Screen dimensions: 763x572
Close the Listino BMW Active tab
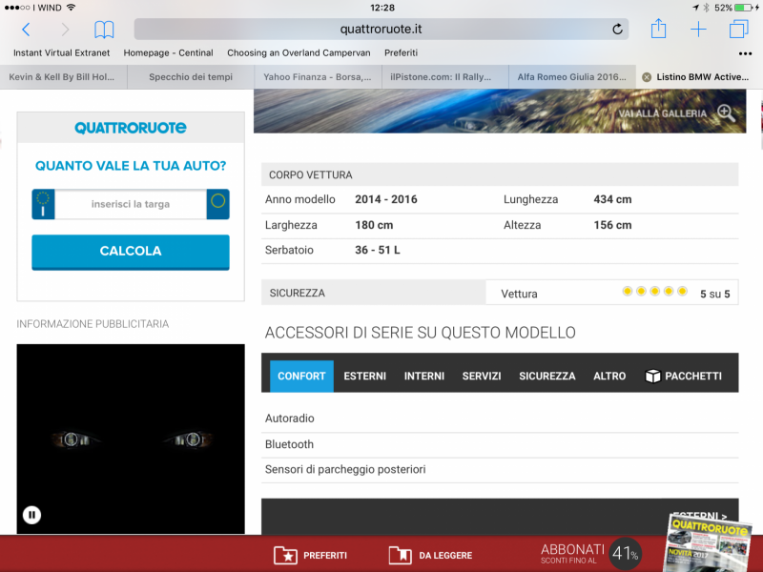(647, 77)
